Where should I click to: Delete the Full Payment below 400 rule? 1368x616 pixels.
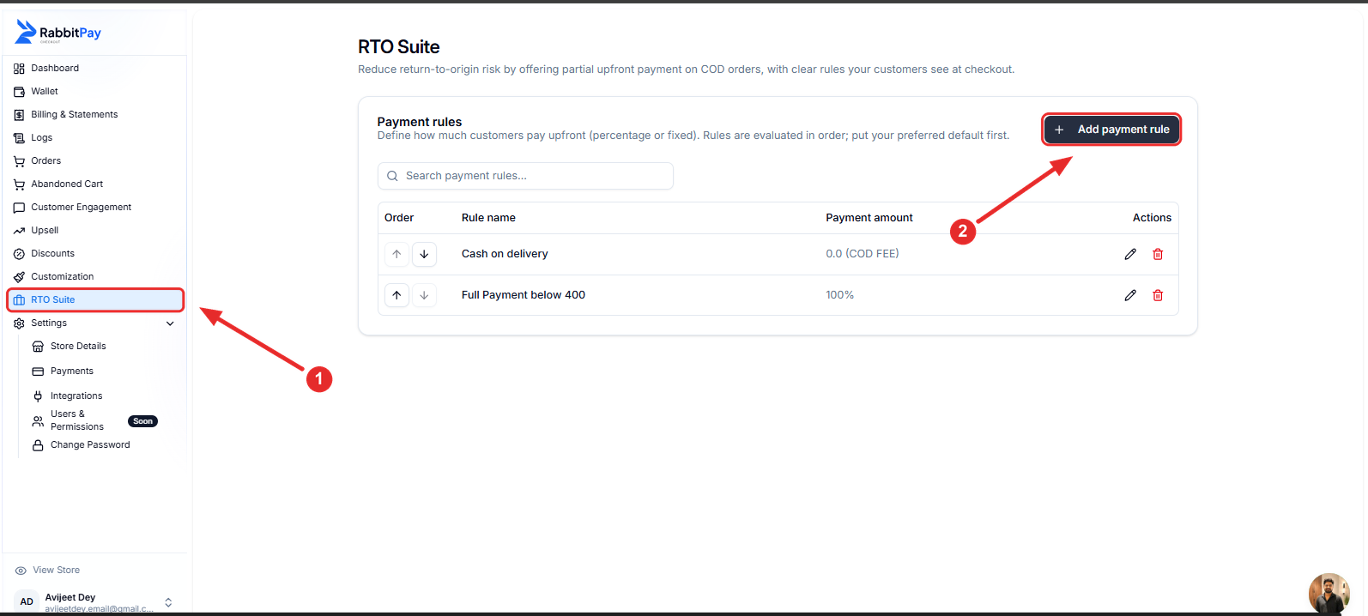[1158, 295]
